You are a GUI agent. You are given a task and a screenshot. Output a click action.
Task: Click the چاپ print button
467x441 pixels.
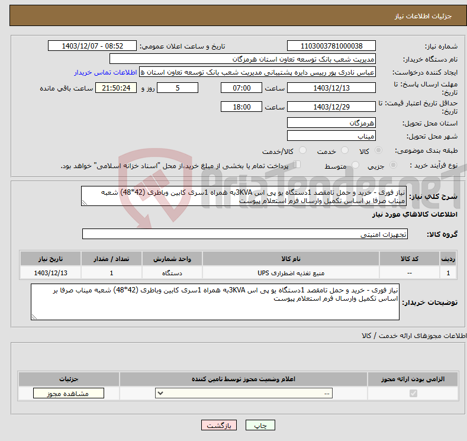click(260, 425)
